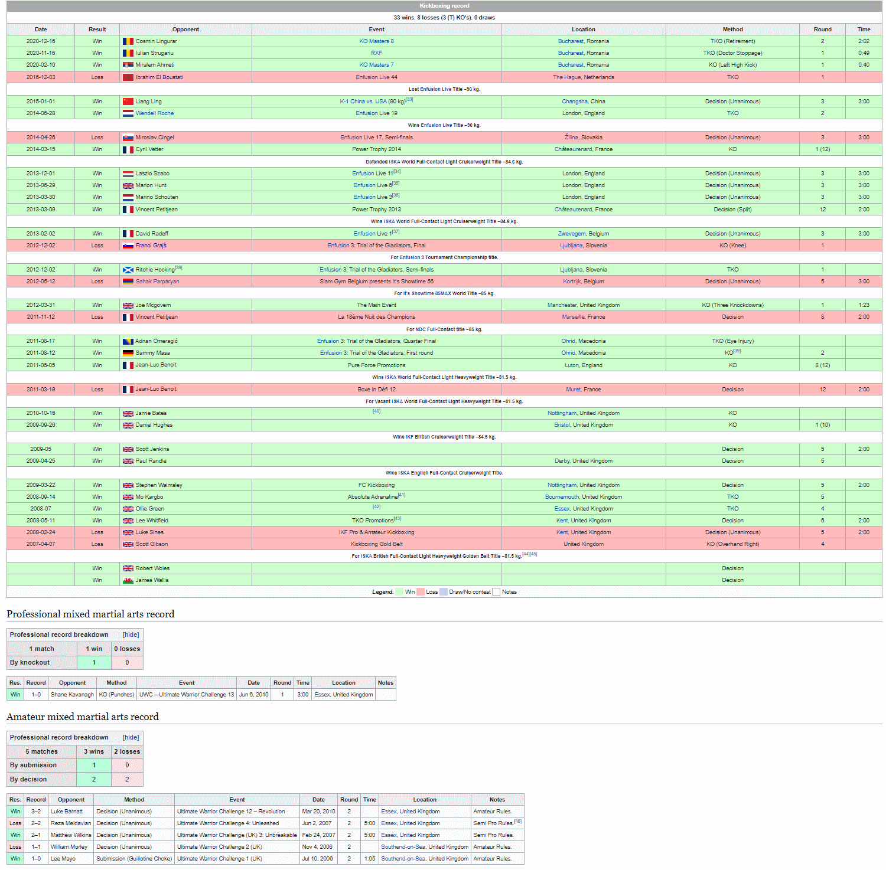Click the Scottish flag next to Ritchie Hocking
The width and height of the screenshot is (886, 870).
[128, 270]
